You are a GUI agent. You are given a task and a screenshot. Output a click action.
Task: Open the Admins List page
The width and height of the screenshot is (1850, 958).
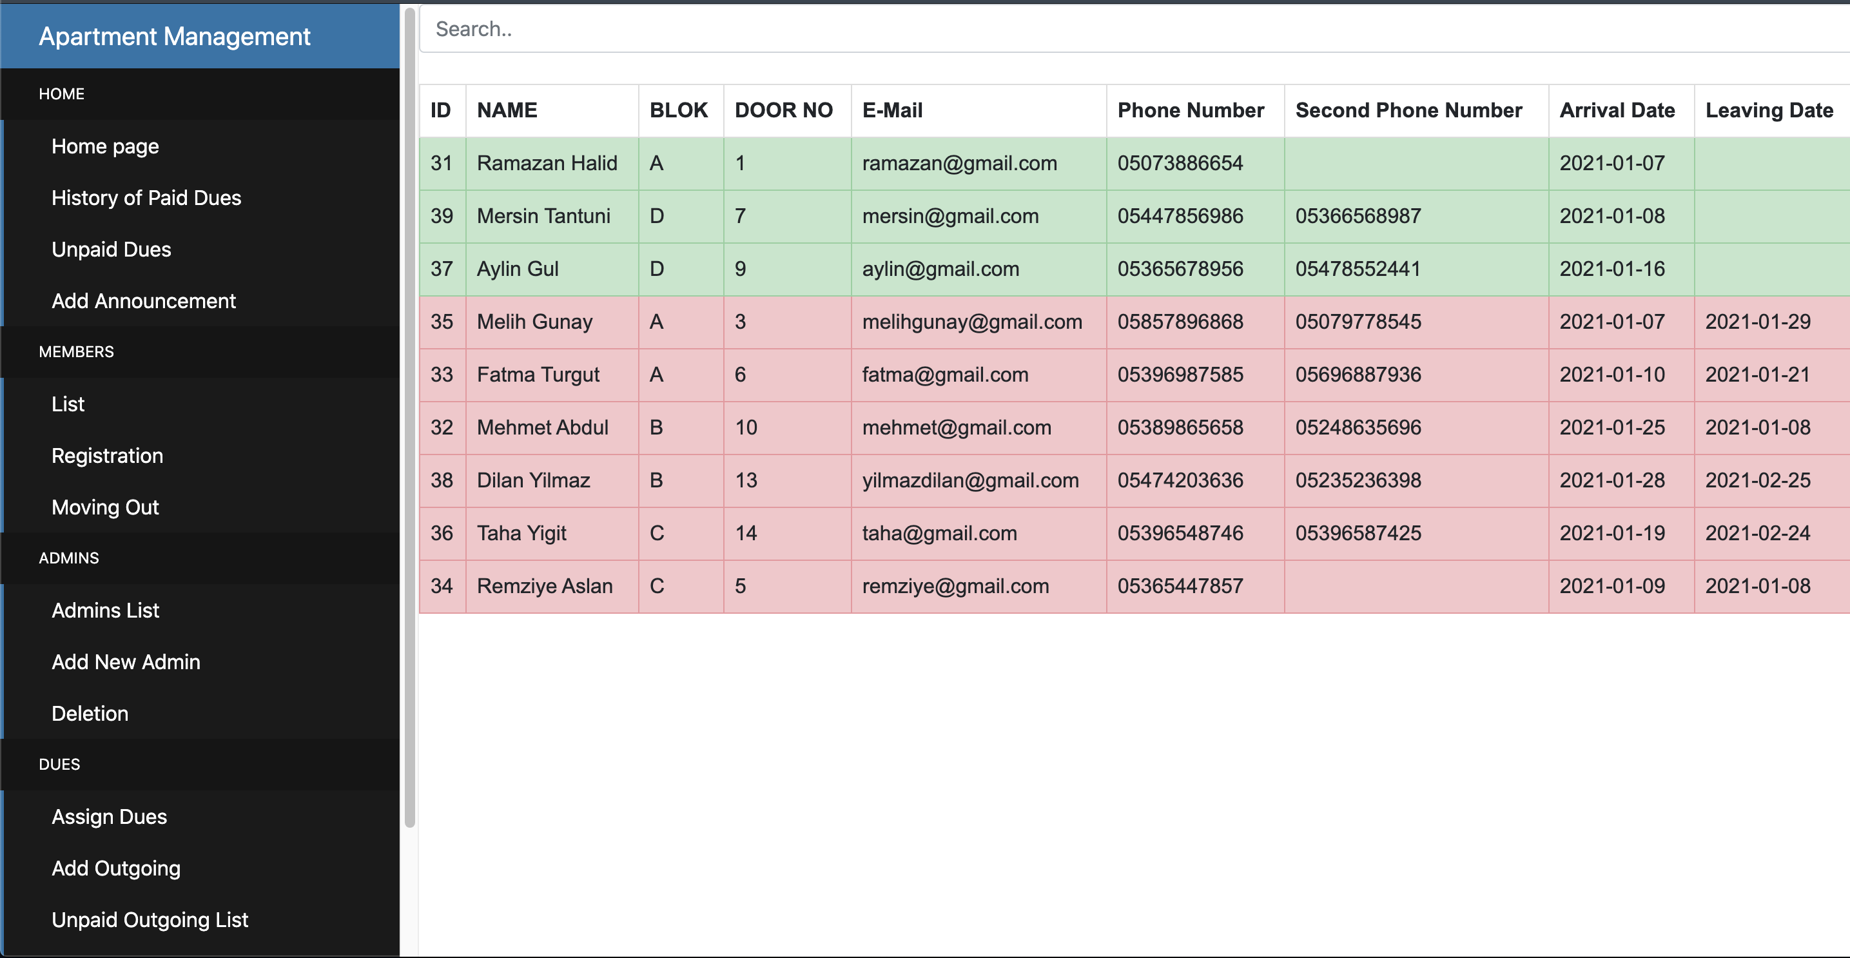tap(105, 611)
